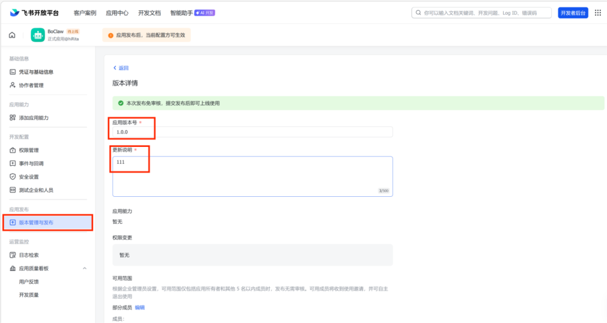Click the Feishu Open Platform logo

(34, 13)
